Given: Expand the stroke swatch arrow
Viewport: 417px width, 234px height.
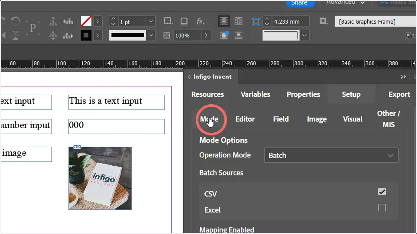Looking at the screenshot, I should click(98, 35).
